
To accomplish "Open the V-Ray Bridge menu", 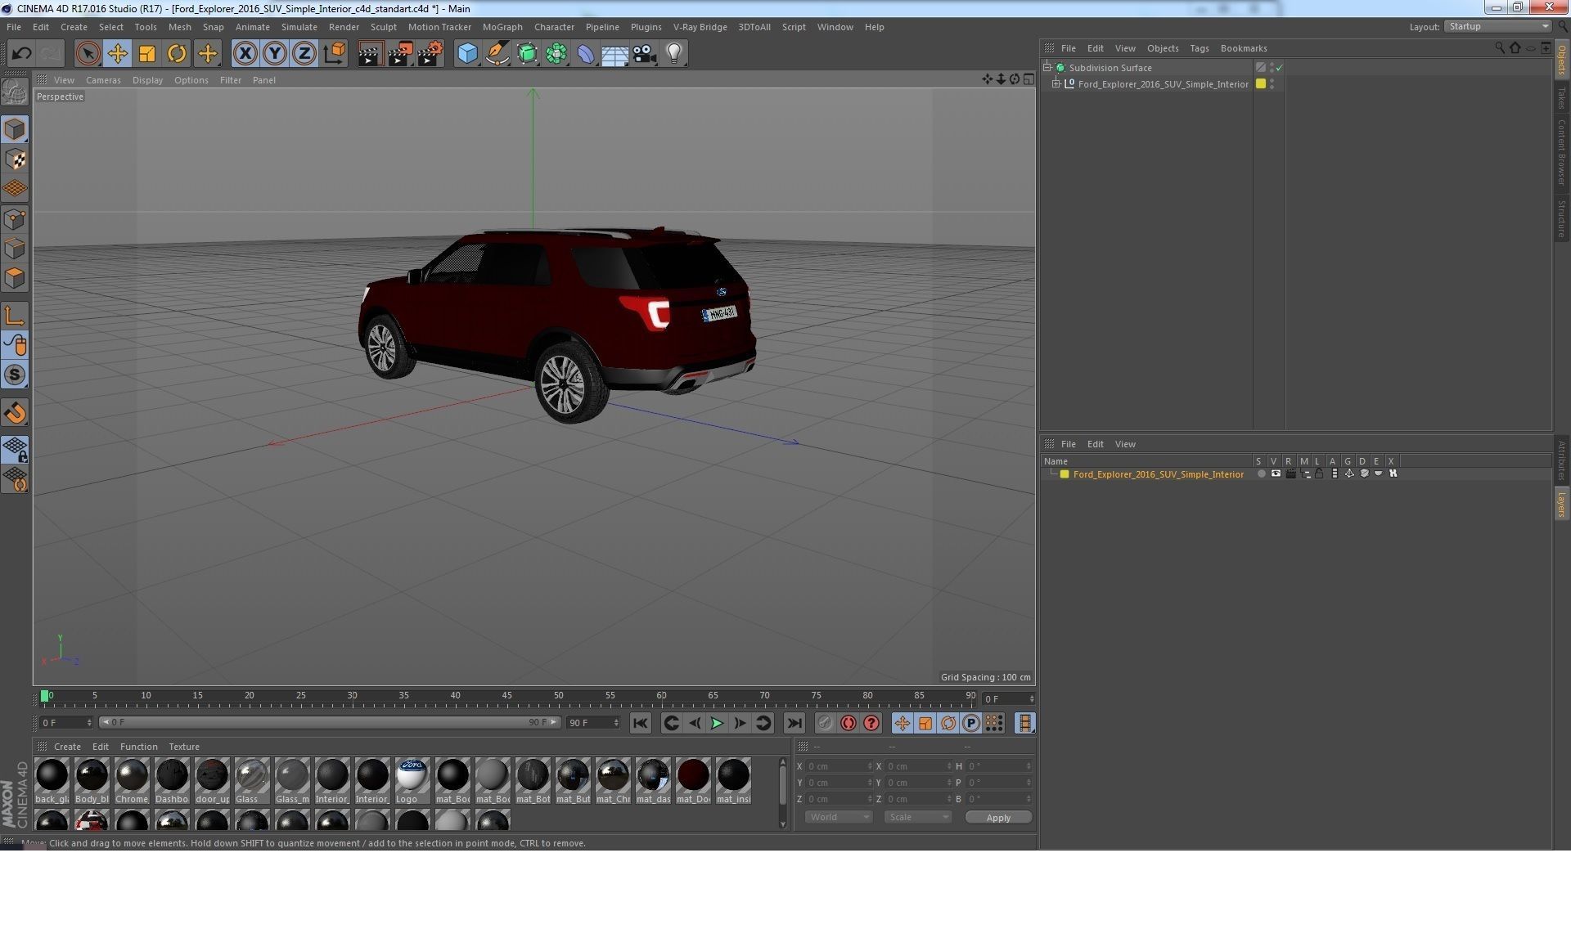I will (x=700, y=27).
